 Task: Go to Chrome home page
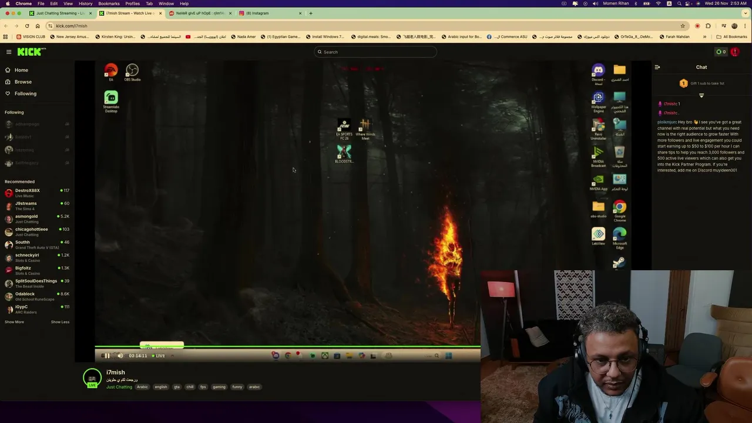(38, 26)
